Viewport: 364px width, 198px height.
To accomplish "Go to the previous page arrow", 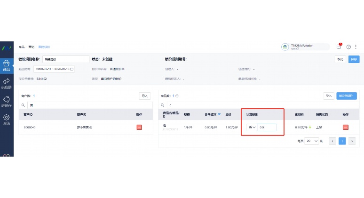I will [x=332, y=141].
